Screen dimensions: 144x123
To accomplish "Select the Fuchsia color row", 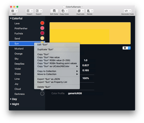I will (27, 33).
